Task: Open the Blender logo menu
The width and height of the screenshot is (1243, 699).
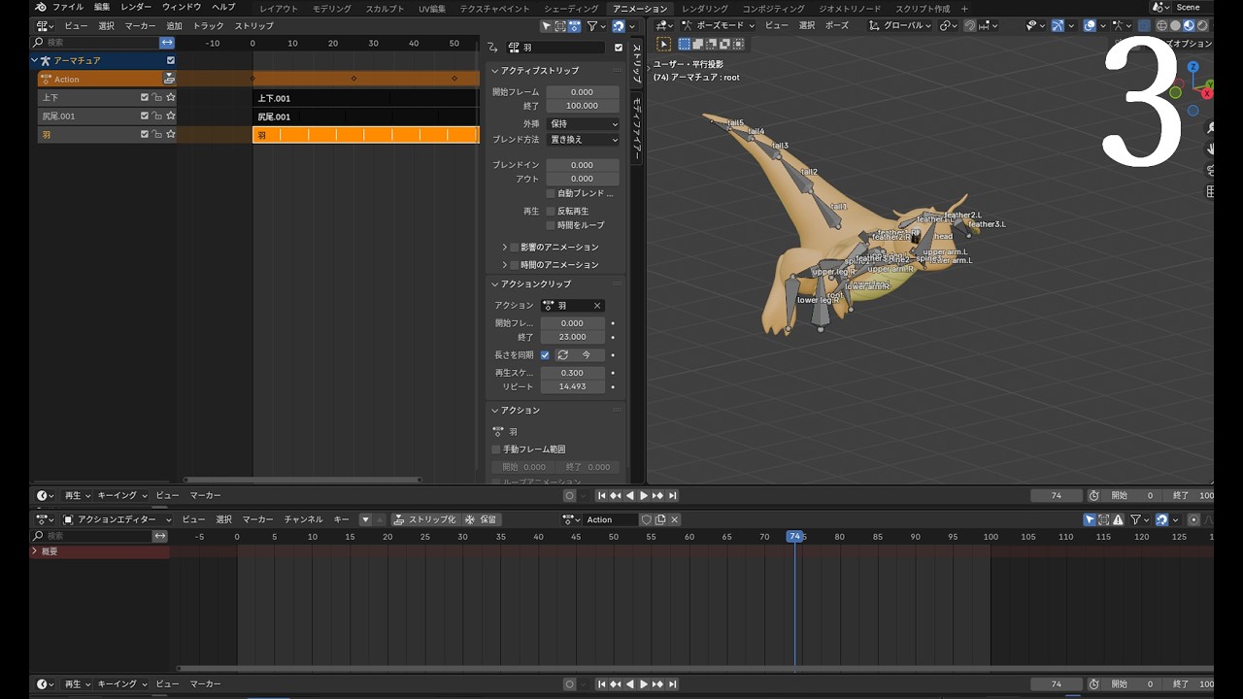Action: click(40, 7)
